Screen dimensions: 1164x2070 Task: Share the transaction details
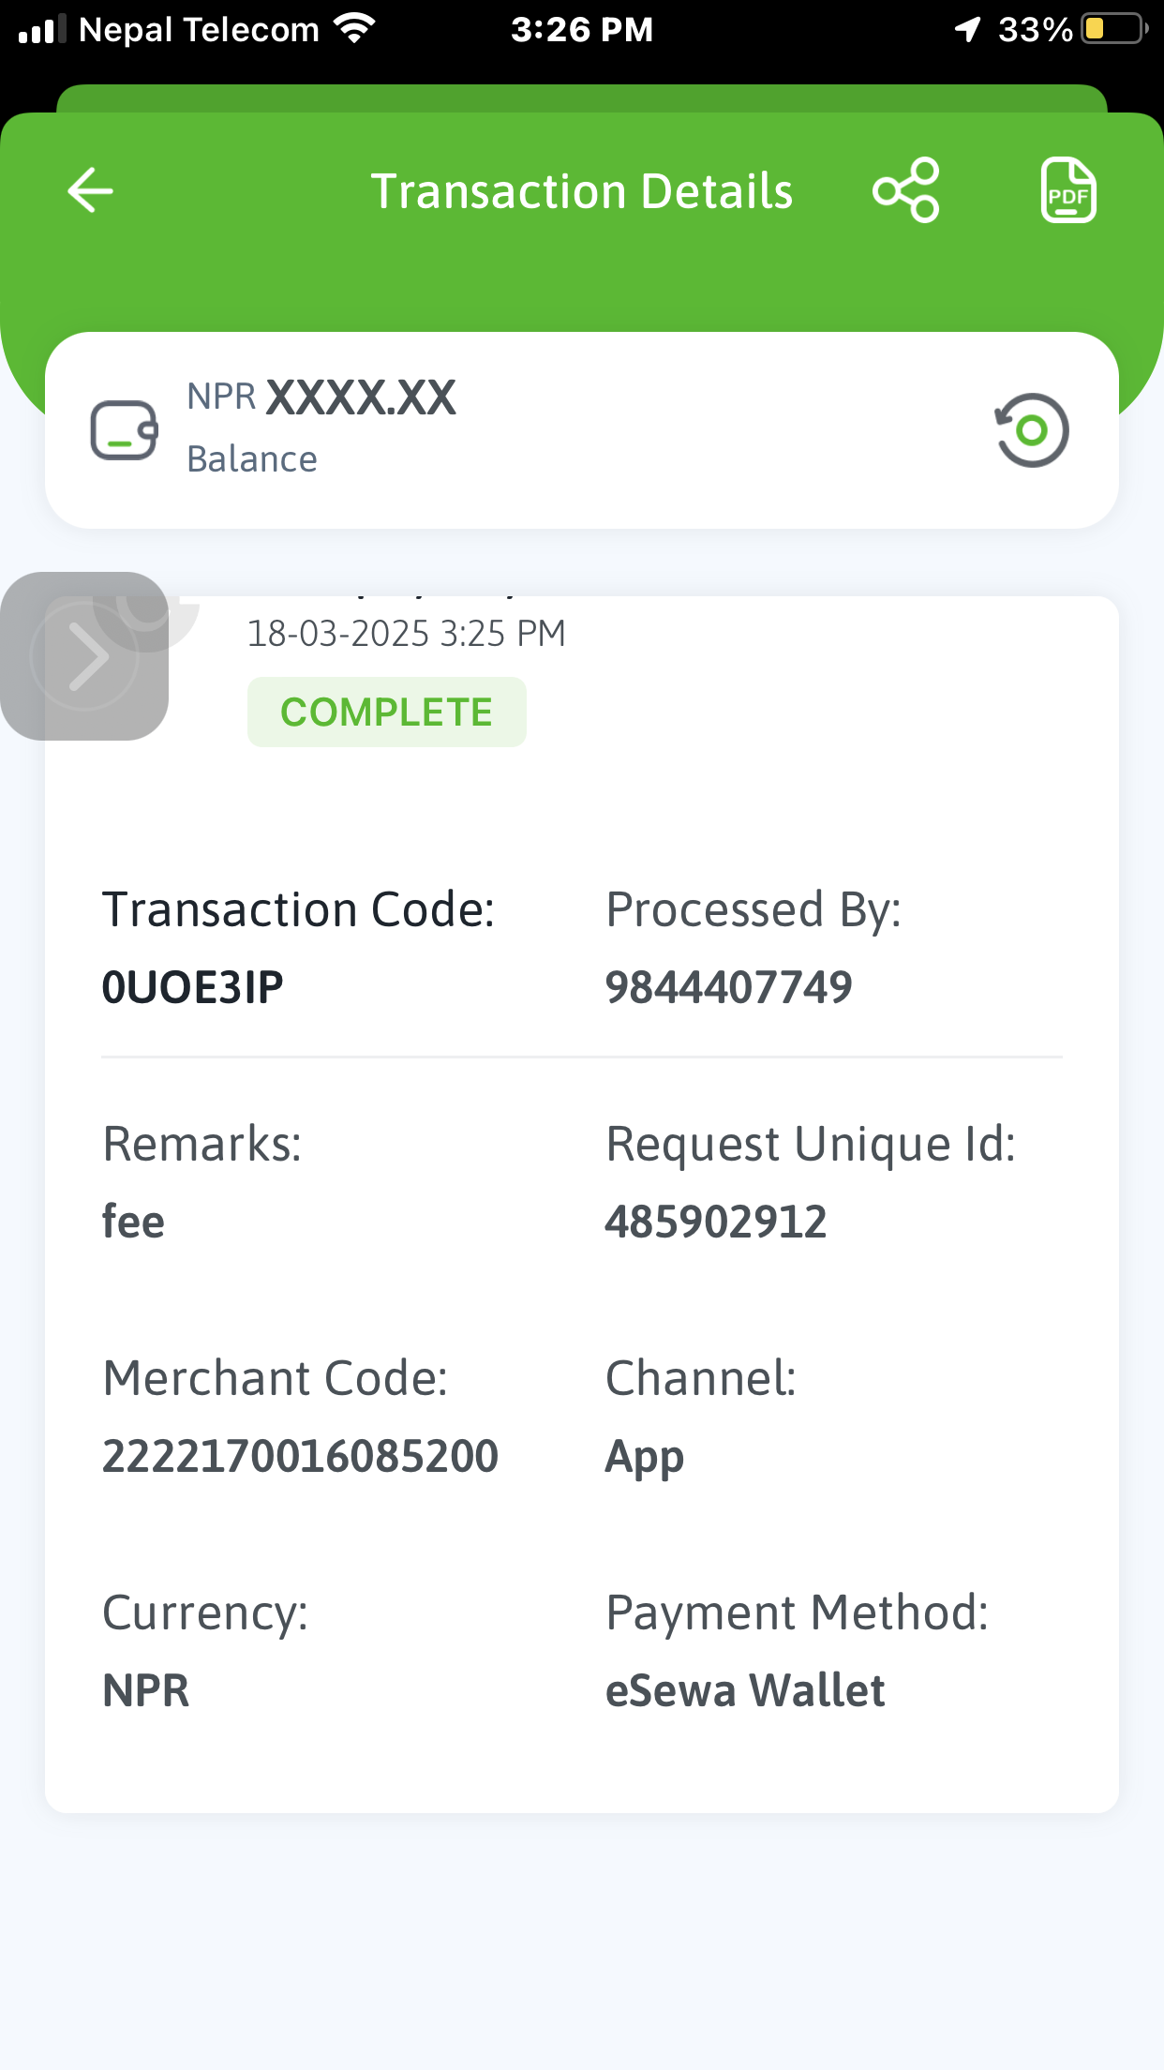(x=905, y=190)
